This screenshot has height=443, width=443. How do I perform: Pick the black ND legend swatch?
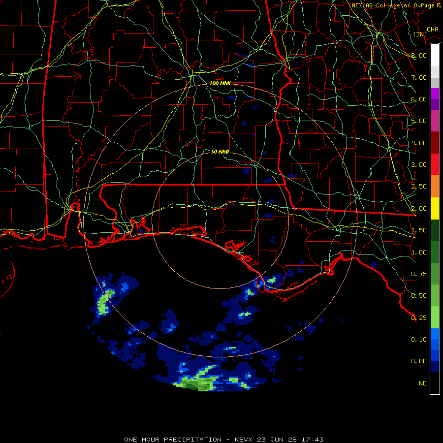pos(435,383)
